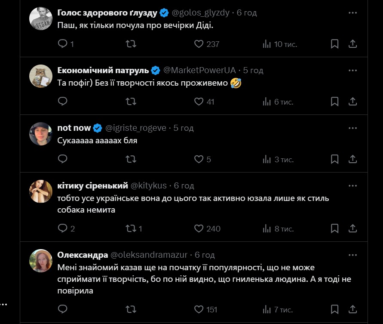Viewport: 383px width, 324px height.
Task: Open the Олександра display name link
Action: click(x=83, y=255)
